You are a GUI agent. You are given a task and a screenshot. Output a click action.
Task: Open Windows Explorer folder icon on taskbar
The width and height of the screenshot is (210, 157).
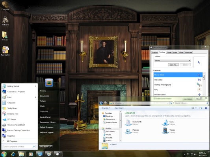coord(21,154)
